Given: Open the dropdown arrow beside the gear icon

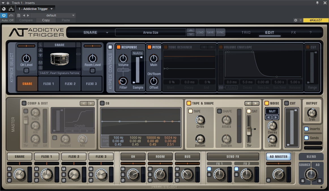Looking at the screenshot, I should tap(300, 20).
